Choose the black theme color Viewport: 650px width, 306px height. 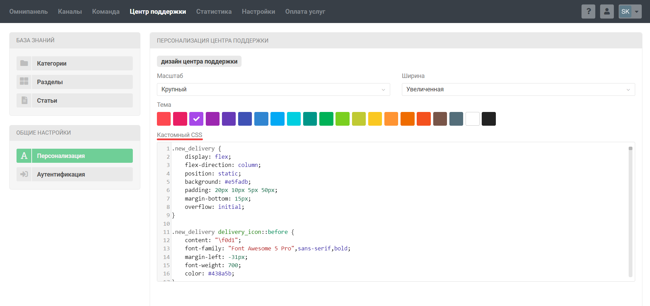(x=489, y=119)
